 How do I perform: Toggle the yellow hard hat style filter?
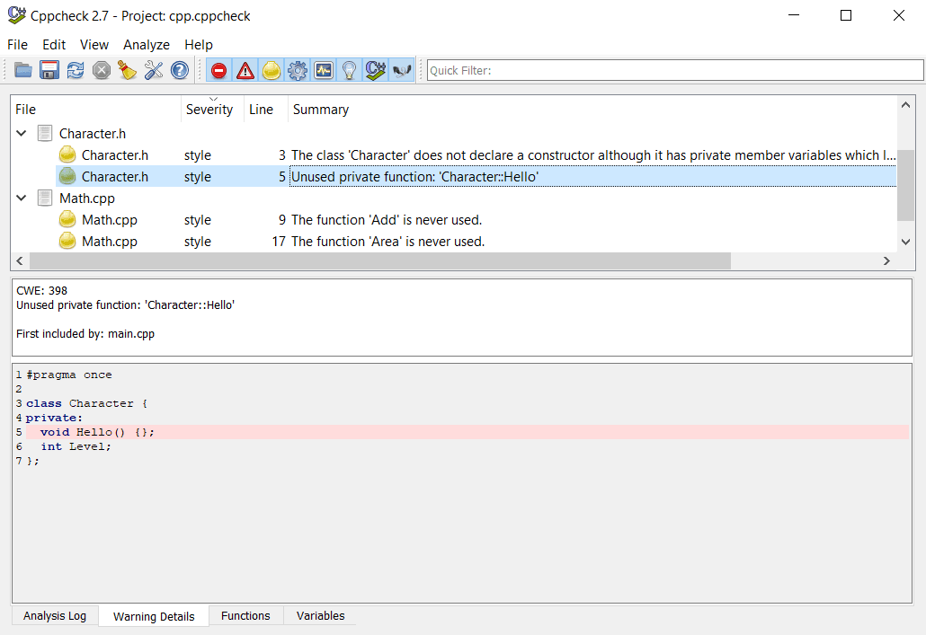tap(271, 70)
